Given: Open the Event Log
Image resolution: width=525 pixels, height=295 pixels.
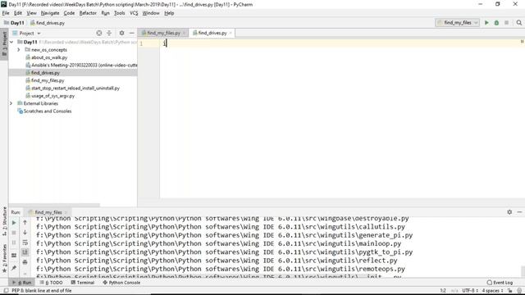Looking at the screenshot, I should [500, 283].
